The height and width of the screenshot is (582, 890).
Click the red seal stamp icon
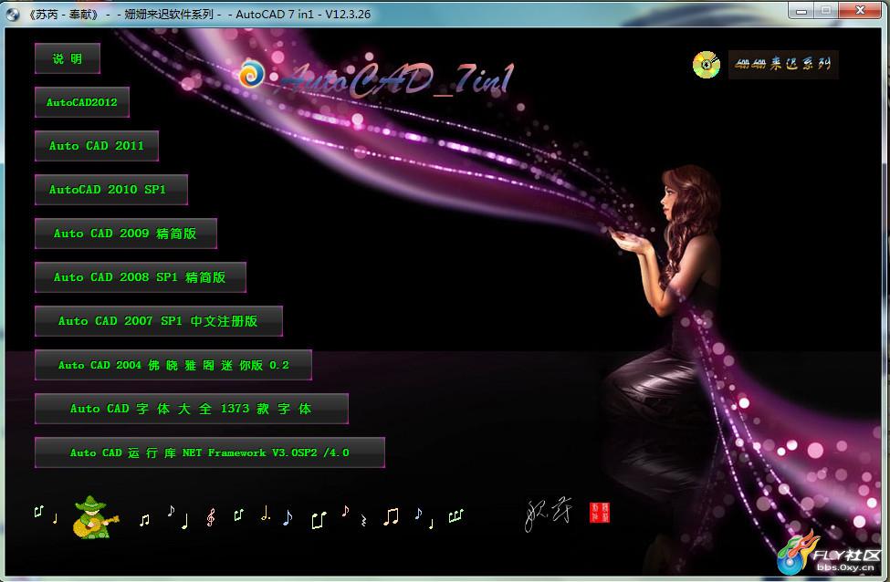coord(600,513)
